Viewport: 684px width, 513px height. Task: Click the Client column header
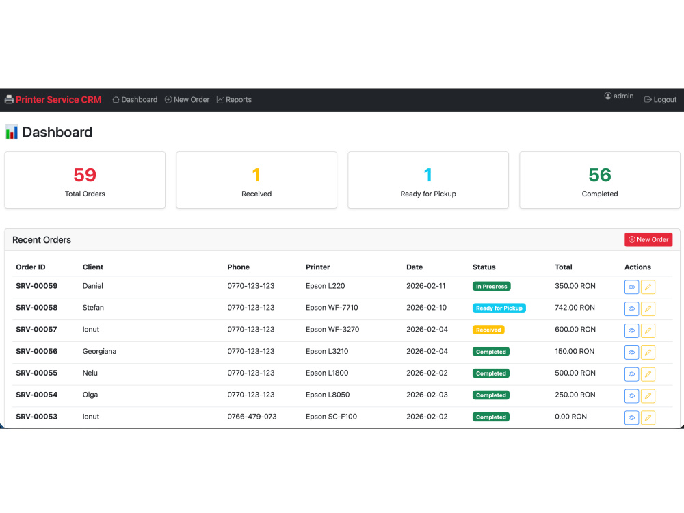pyautogui.click(x=93, y=267)
